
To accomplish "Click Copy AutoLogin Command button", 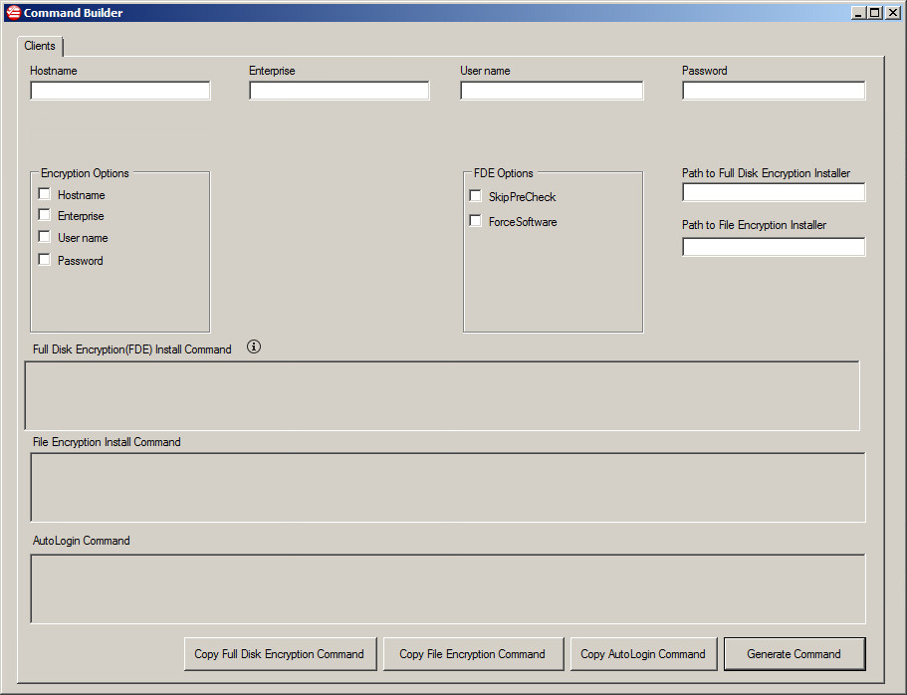I will [x=643, y=654].
